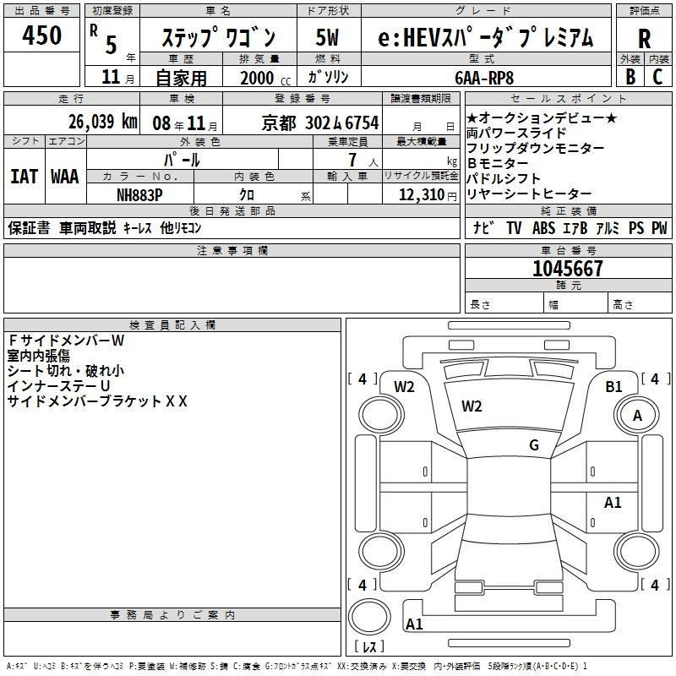Click the circled A wheel marker
The width and height of the screenshot is (676, 676).
[637, 415]
